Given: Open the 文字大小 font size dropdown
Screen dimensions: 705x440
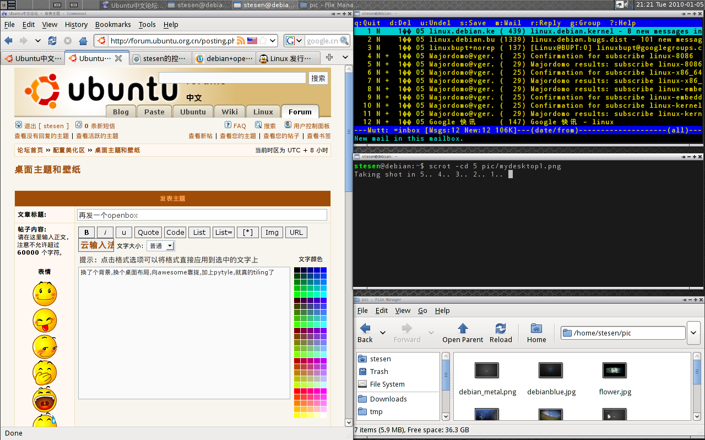Looking at the screenshot, I should [161, 246].
